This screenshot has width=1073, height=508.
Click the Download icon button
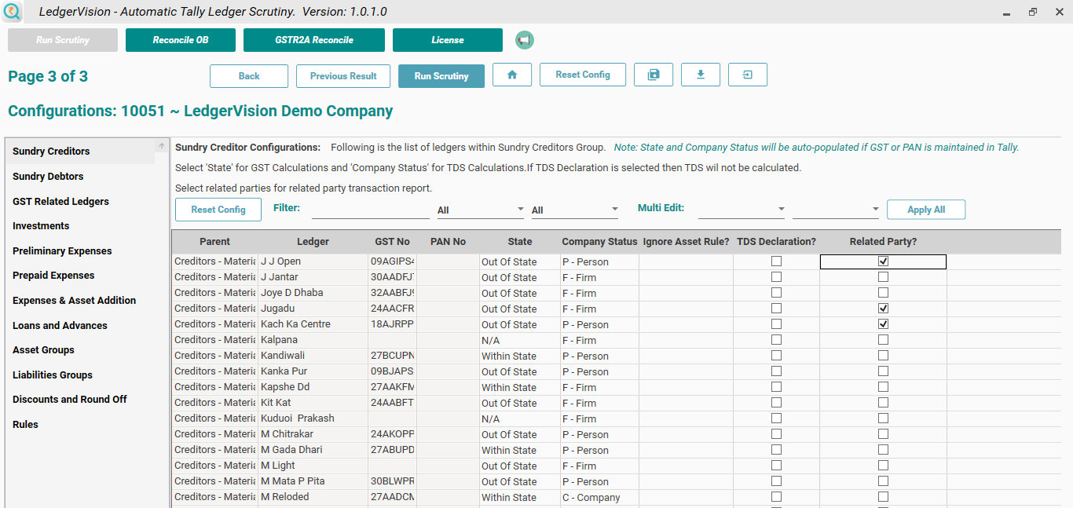point(700,75)
